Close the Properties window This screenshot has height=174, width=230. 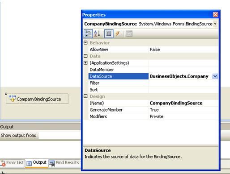pyautogui.click(x=215, y=15)
